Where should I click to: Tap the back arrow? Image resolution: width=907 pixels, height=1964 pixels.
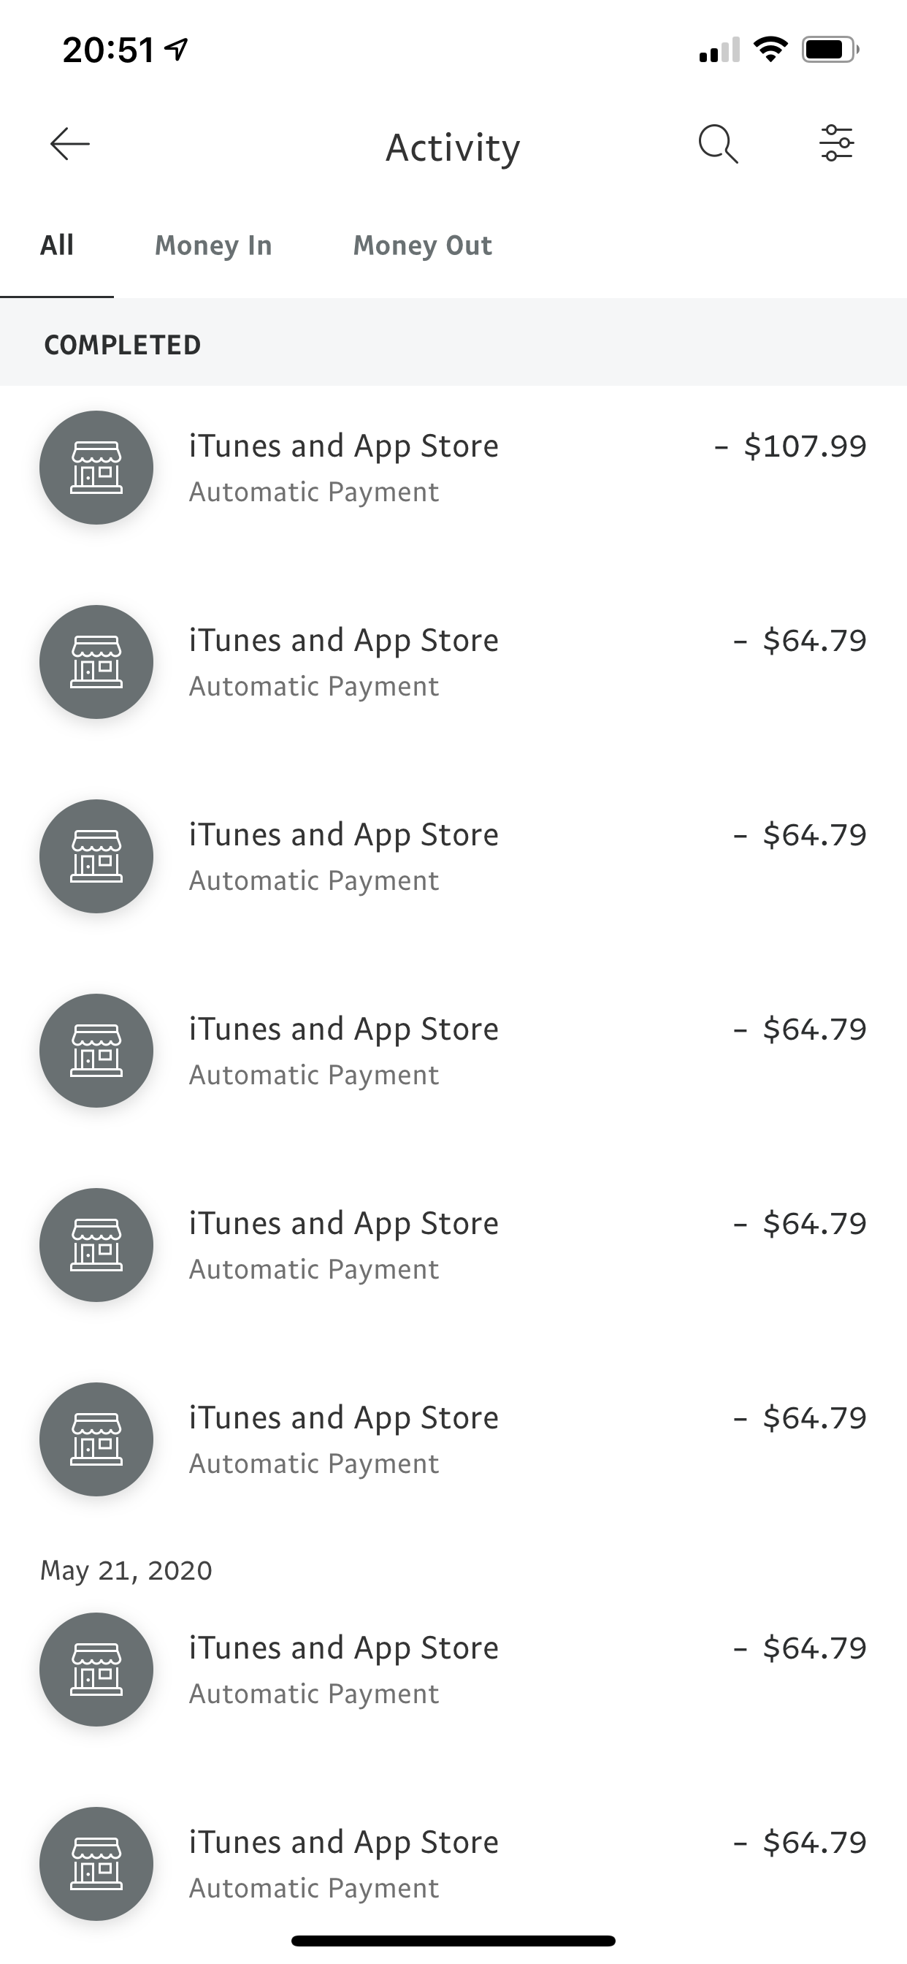pyautogui.click(x=70, y=144)
